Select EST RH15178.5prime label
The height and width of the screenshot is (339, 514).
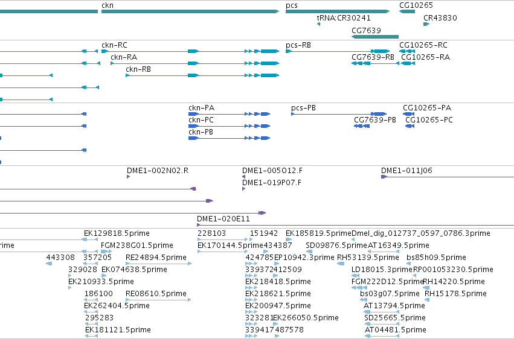(455, 294)
